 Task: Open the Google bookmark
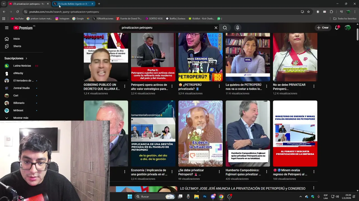click(78, 19)
